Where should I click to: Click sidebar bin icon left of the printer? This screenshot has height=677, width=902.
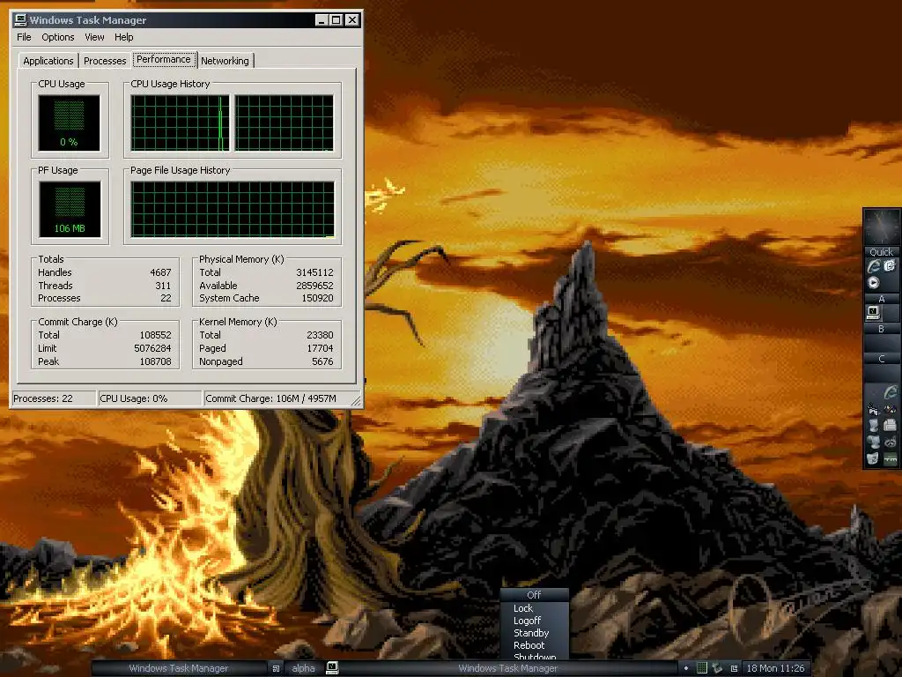[873, 426]
